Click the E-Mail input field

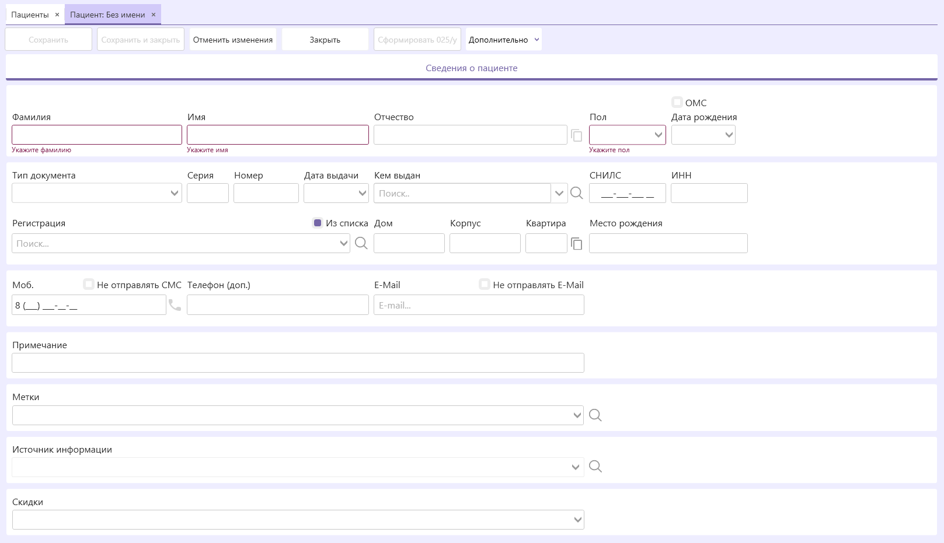479,305
